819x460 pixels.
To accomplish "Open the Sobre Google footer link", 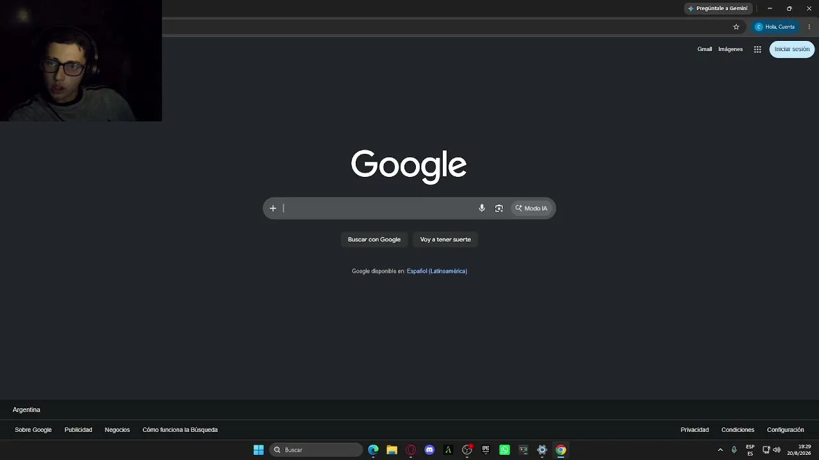I will click(33, 430).
